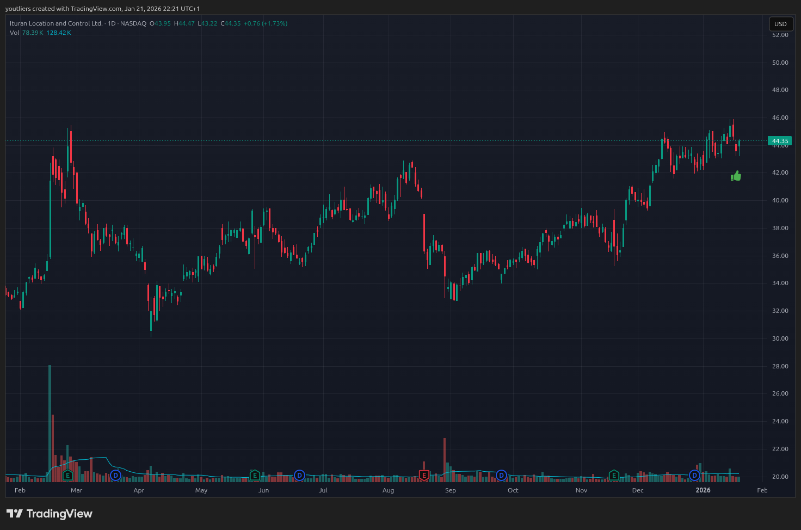
Task: Open the earnings marker just before Jun
Action: point(254,476)
